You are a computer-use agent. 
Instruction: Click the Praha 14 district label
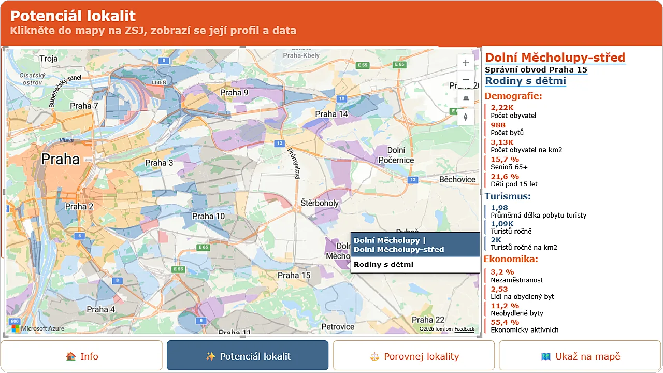pos(331,114)
